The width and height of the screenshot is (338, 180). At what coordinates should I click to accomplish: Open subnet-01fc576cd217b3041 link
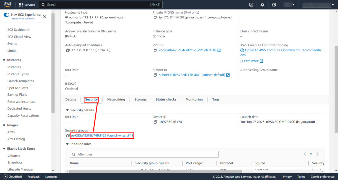[192, 75]
